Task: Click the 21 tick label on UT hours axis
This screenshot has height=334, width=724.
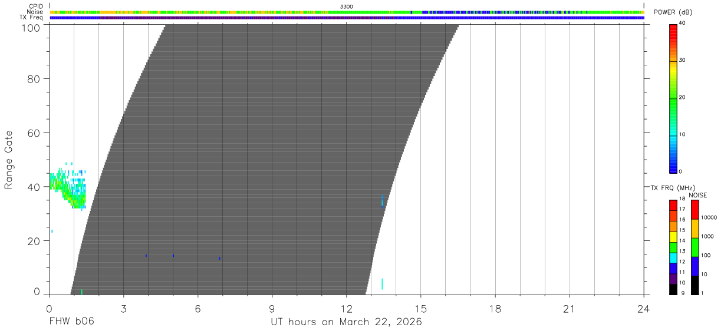Action: click(x=570, y=309)
